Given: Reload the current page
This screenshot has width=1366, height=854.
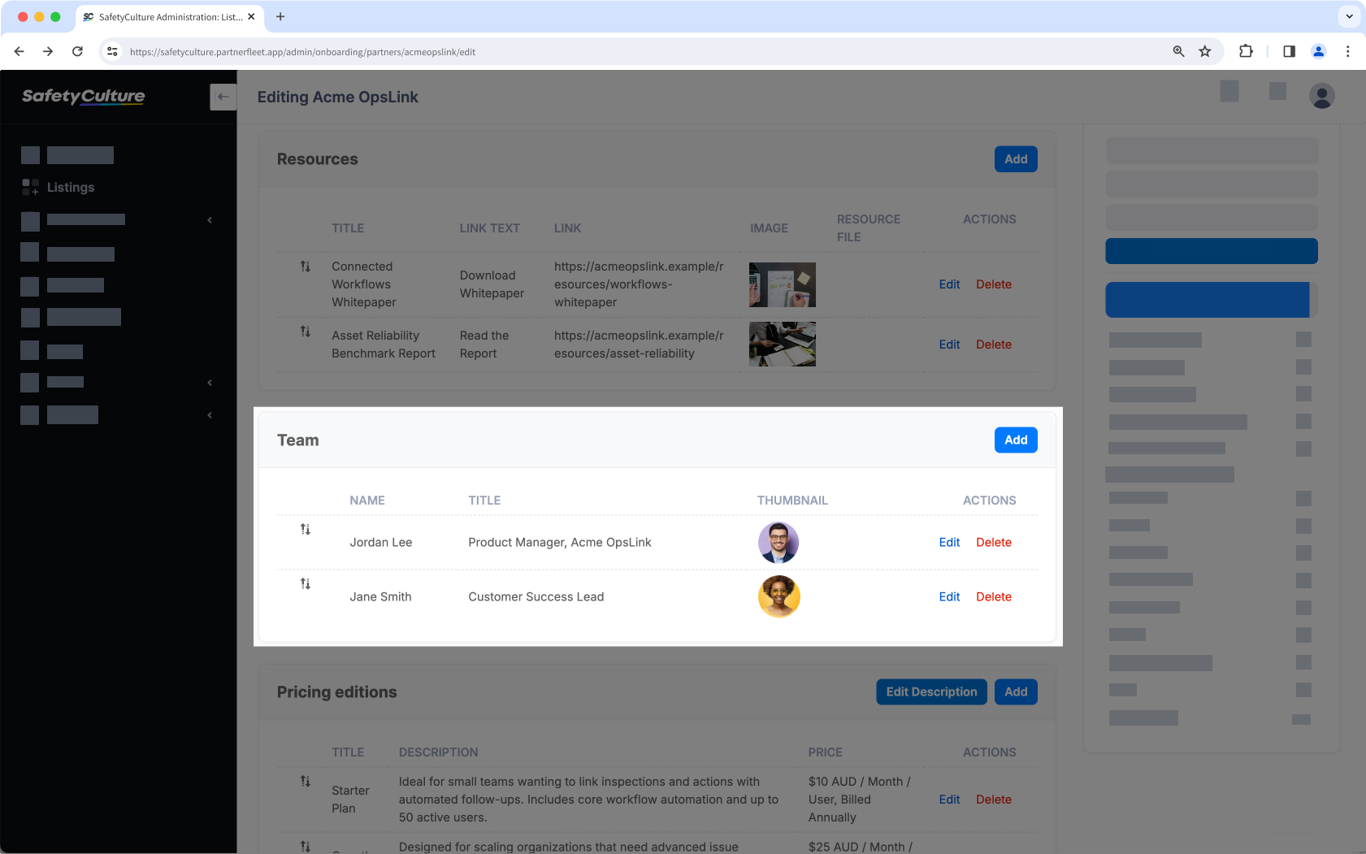Looking at the screenshot, I should click(77, 51).
